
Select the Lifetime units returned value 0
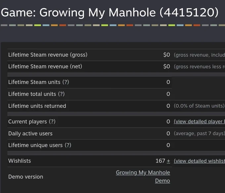[x=168, y=106]
